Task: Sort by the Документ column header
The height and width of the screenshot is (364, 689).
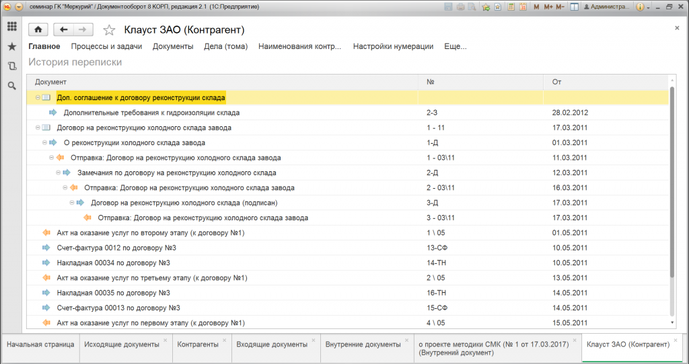Action: tap(222, 82)
